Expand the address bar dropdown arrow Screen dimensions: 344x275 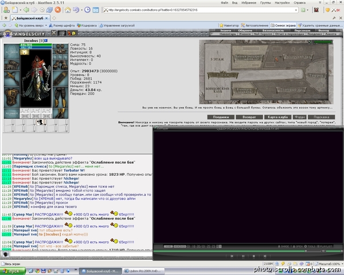pyautogui.click(x=296, y=10)
